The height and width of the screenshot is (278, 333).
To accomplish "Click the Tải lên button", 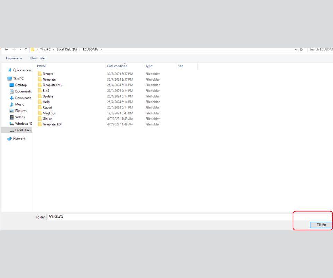I will tap(321, 225).
